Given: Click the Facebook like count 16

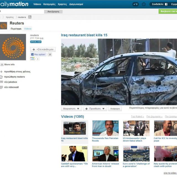Looking at the screenshot, I should click(x=50, y=54).
